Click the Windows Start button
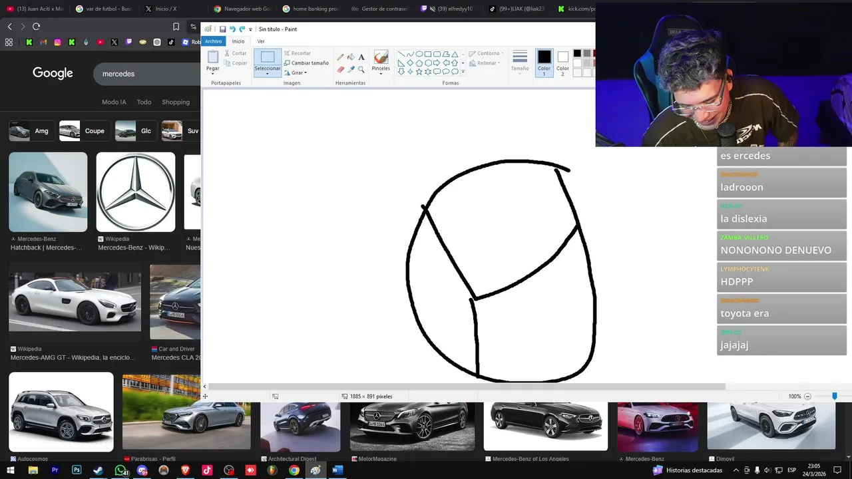852x479 pixels. pyautogui.click(x=11, y=470)
